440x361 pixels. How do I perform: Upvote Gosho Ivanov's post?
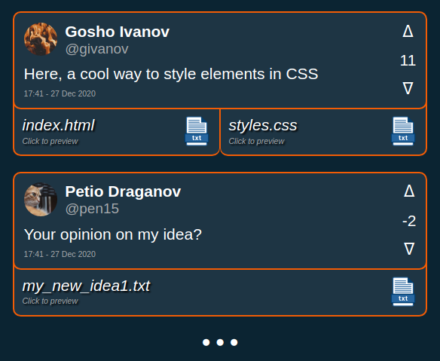[x=408, y=31]
